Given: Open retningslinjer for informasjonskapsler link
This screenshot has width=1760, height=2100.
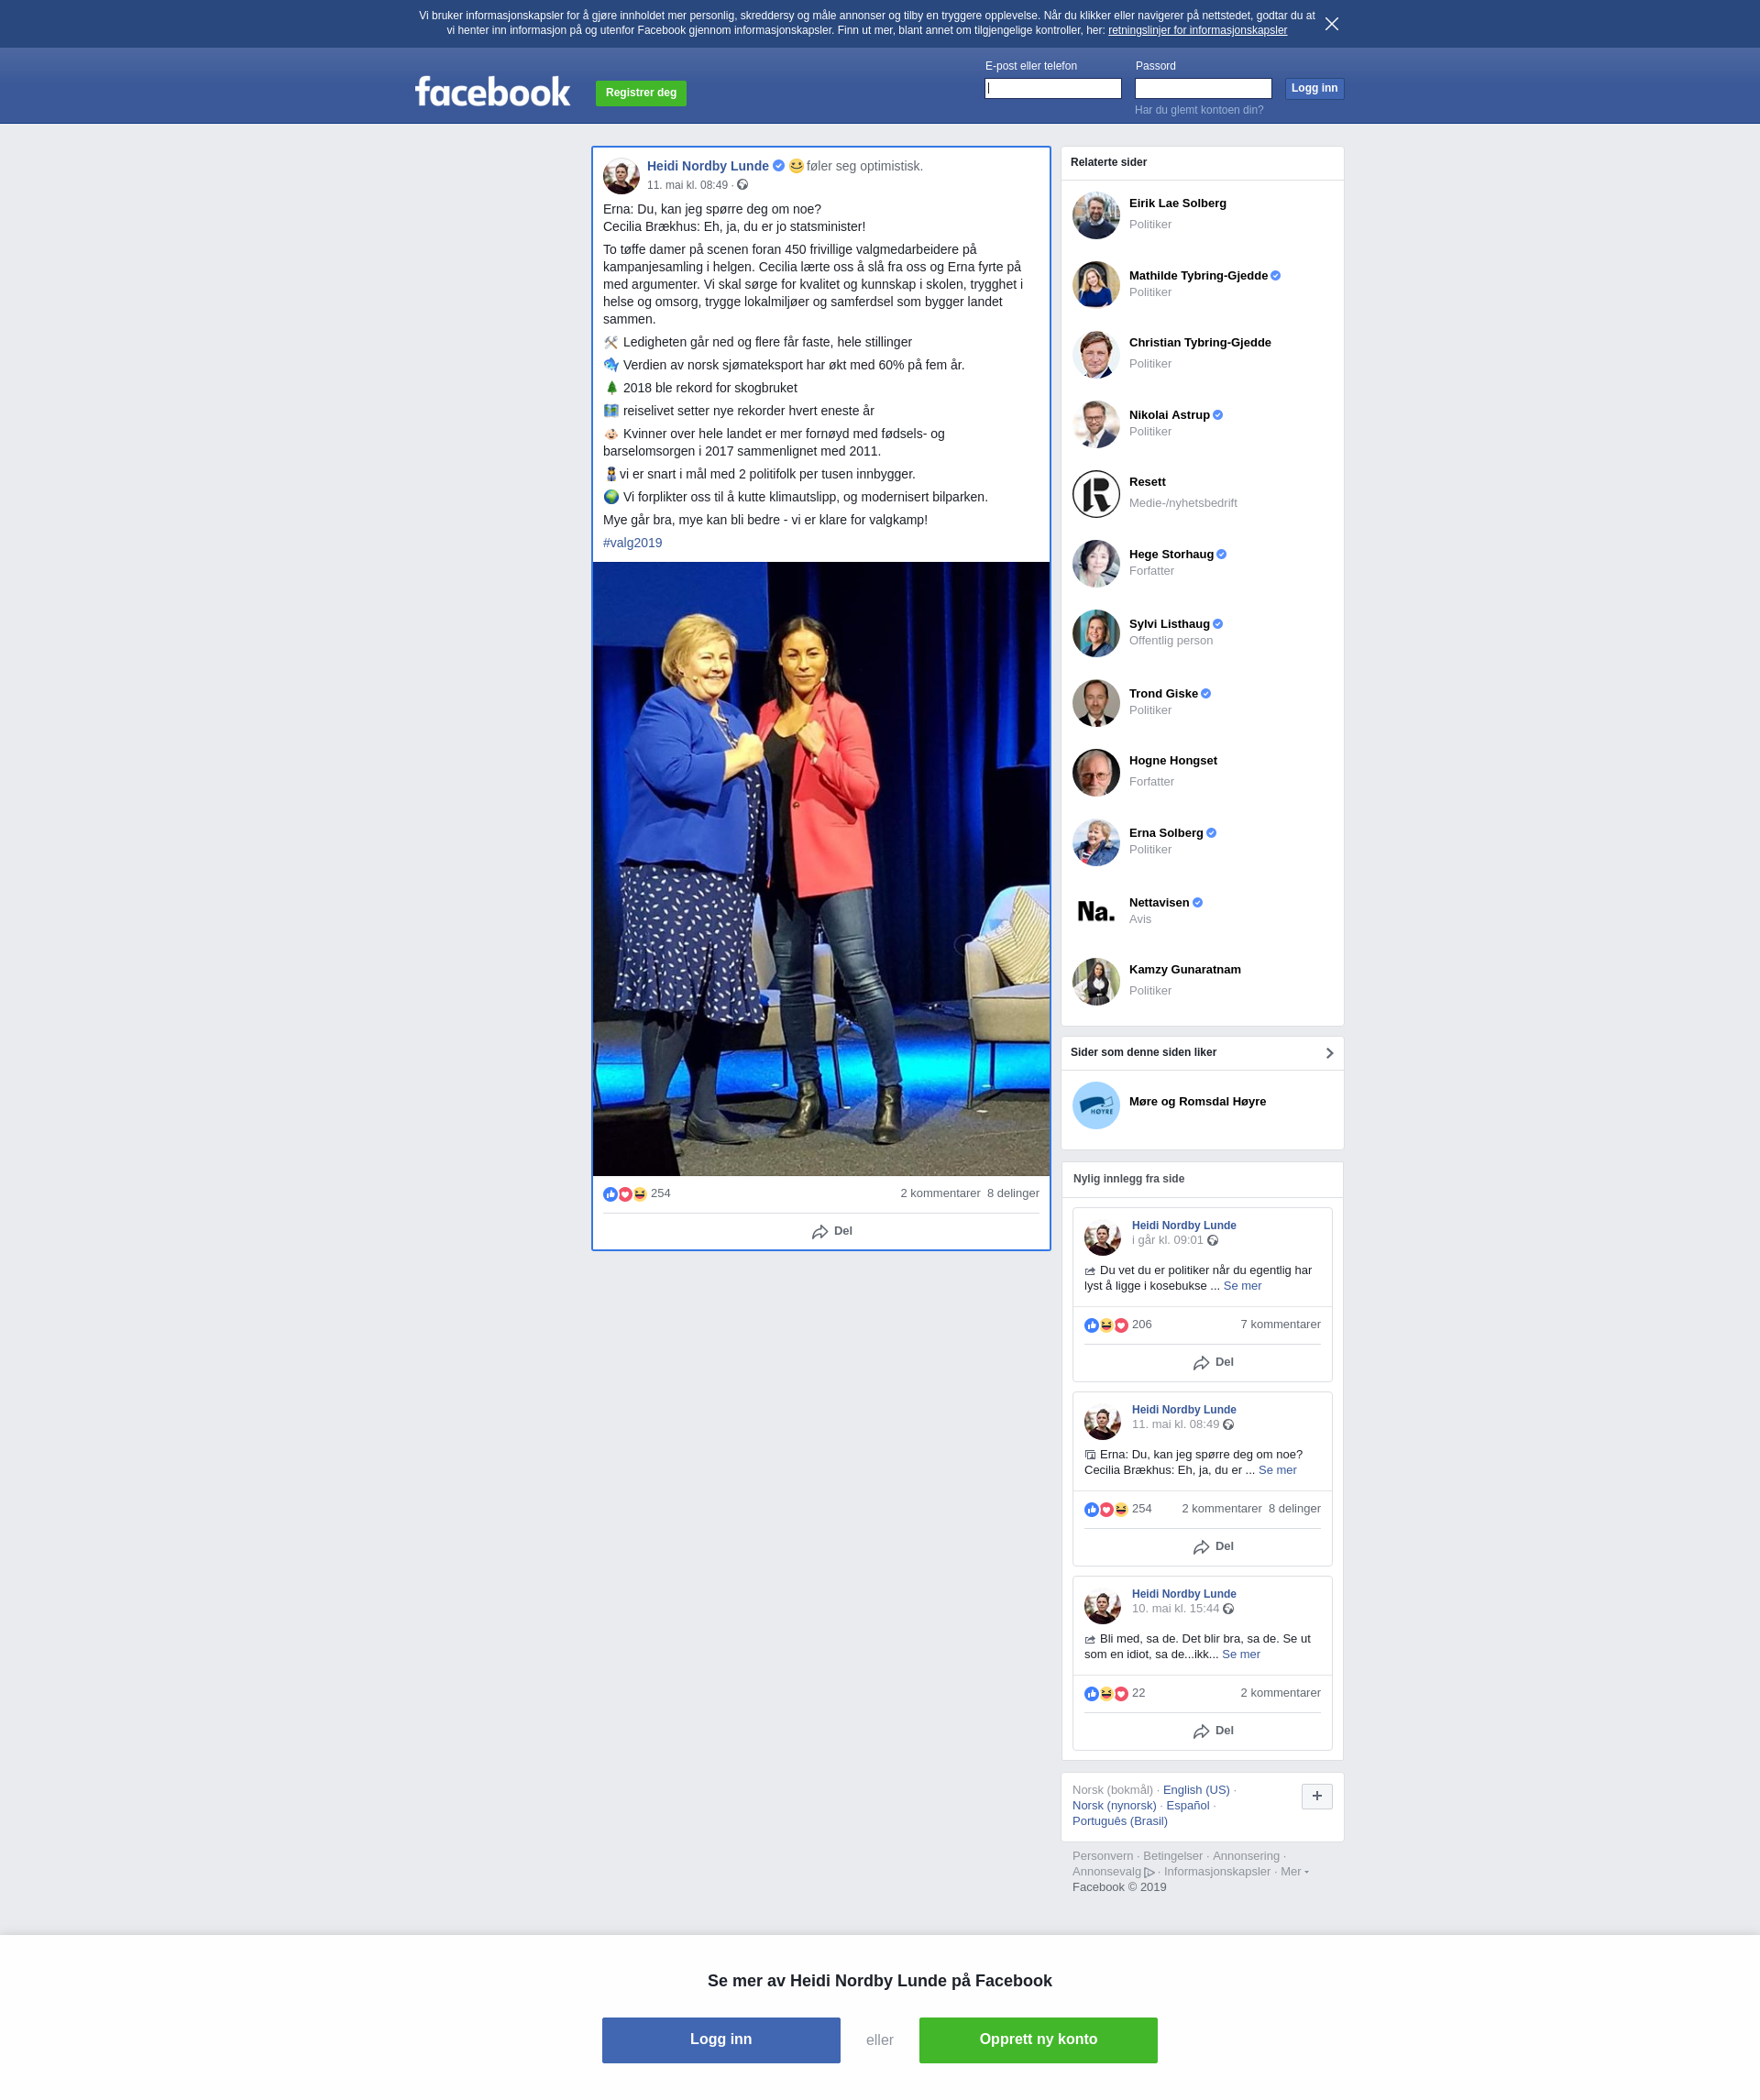Looking at the screenshot, I should [x=1197, y=30].
